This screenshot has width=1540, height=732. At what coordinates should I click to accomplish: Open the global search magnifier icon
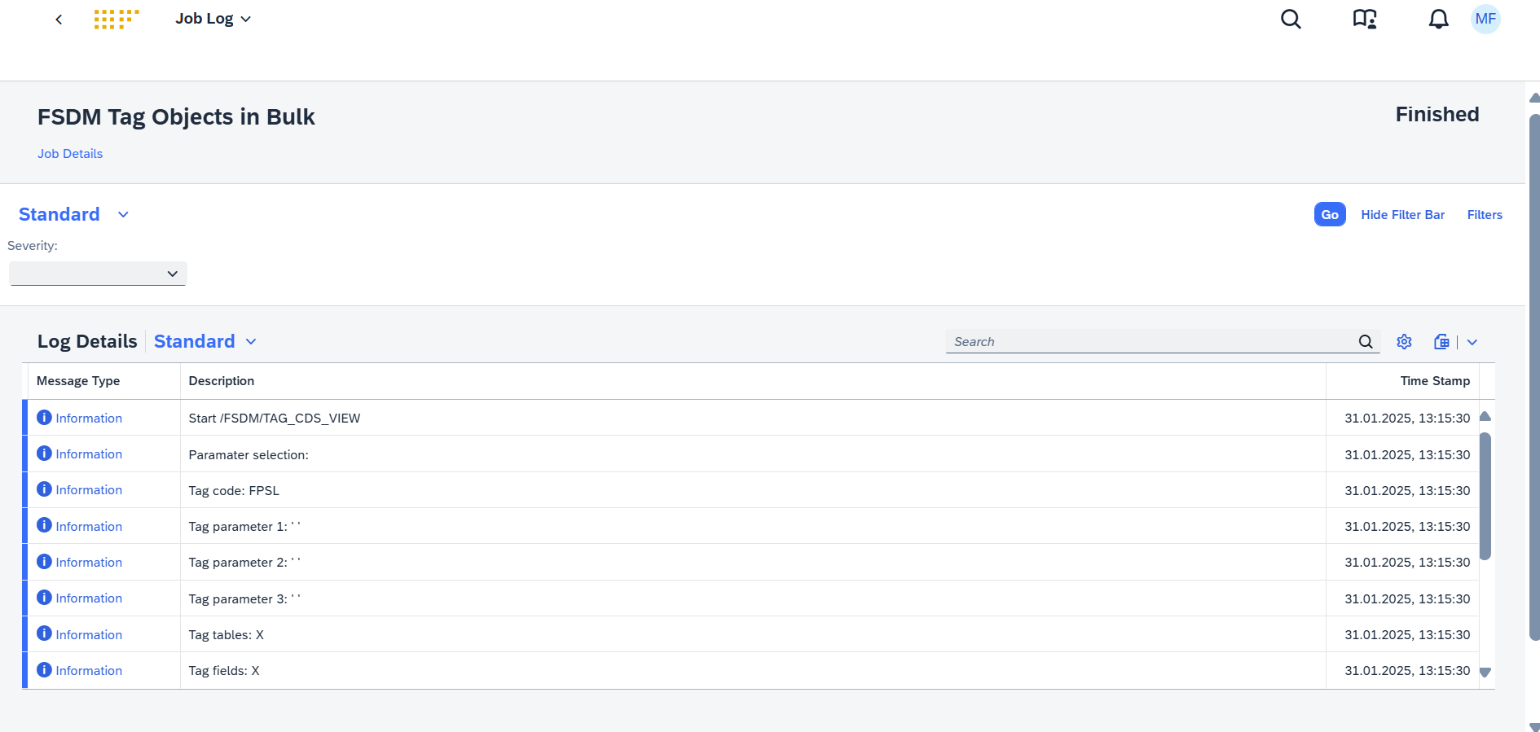pos(1291,19)
